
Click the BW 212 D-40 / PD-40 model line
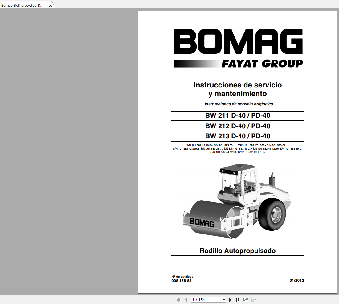pyautogui.click(x=238, y=126)
